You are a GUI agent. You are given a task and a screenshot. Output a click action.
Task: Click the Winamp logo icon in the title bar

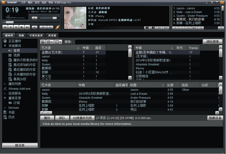pos(3,2)
